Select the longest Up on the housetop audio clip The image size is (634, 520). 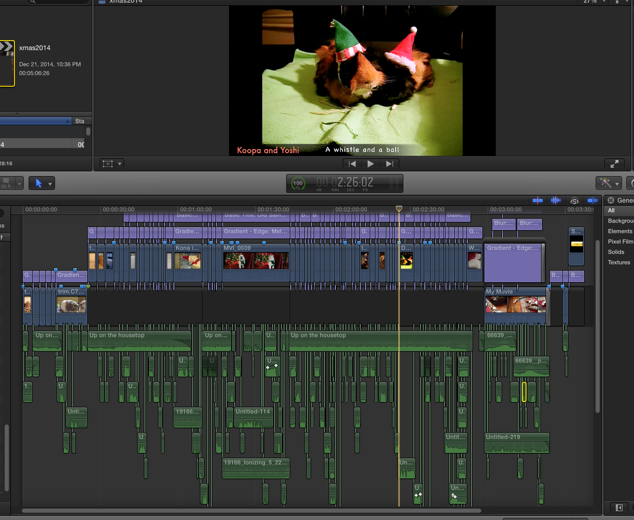point(380,341)
